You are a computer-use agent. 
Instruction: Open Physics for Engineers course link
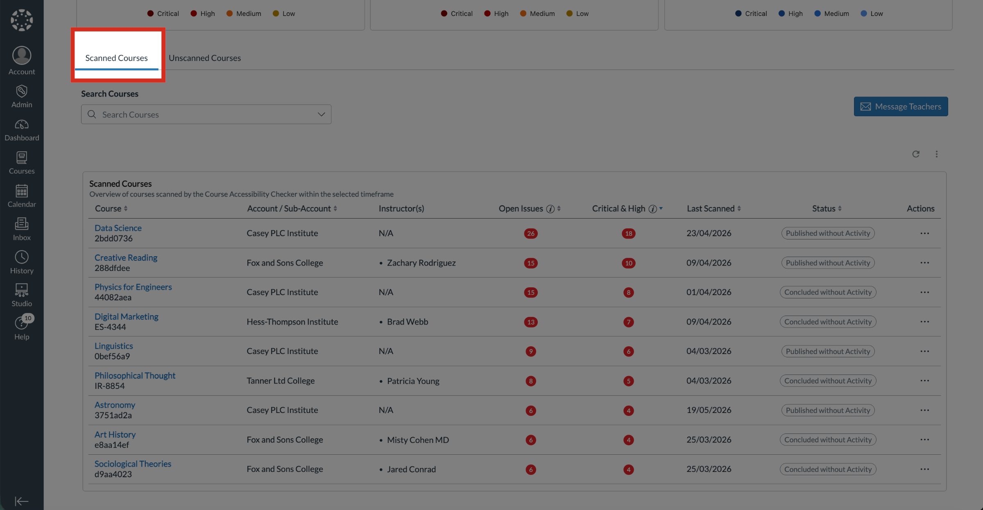click(x=133, y=287)
